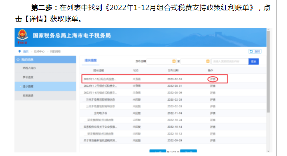The height and width of the screenshot is (156, 287).
Task: Select the 关于享受最新留抵退税 message title
Action: pyautogui.click(x=100, y=140)
